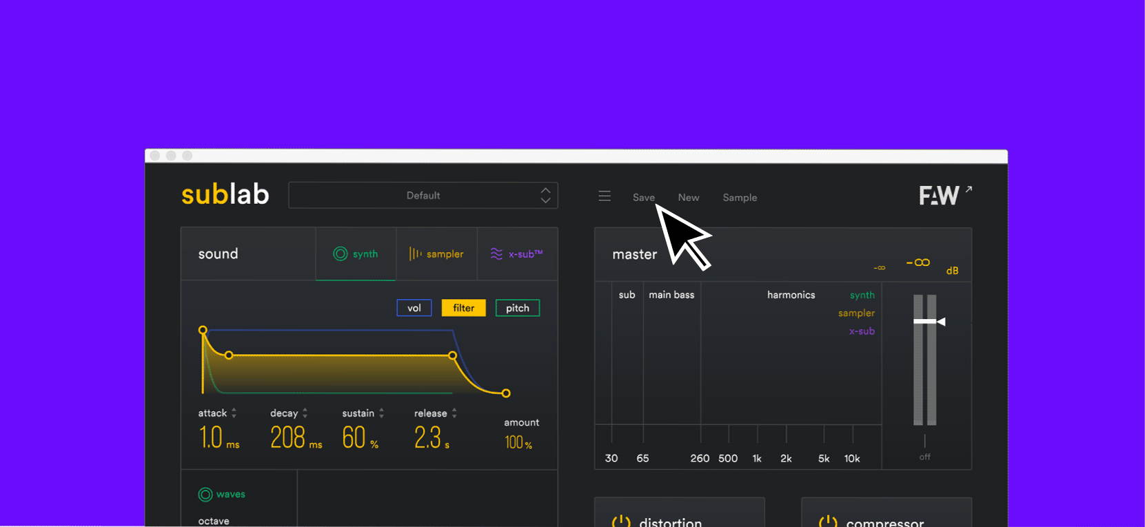The image size is (1145, 527).
Task: Open the FAW logo external link
Action: click(x=945, y=196)
